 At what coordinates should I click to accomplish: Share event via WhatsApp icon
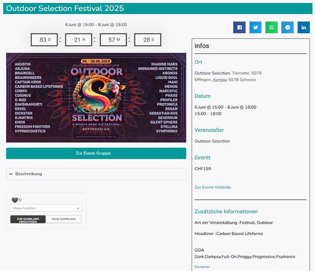[272, 28]
